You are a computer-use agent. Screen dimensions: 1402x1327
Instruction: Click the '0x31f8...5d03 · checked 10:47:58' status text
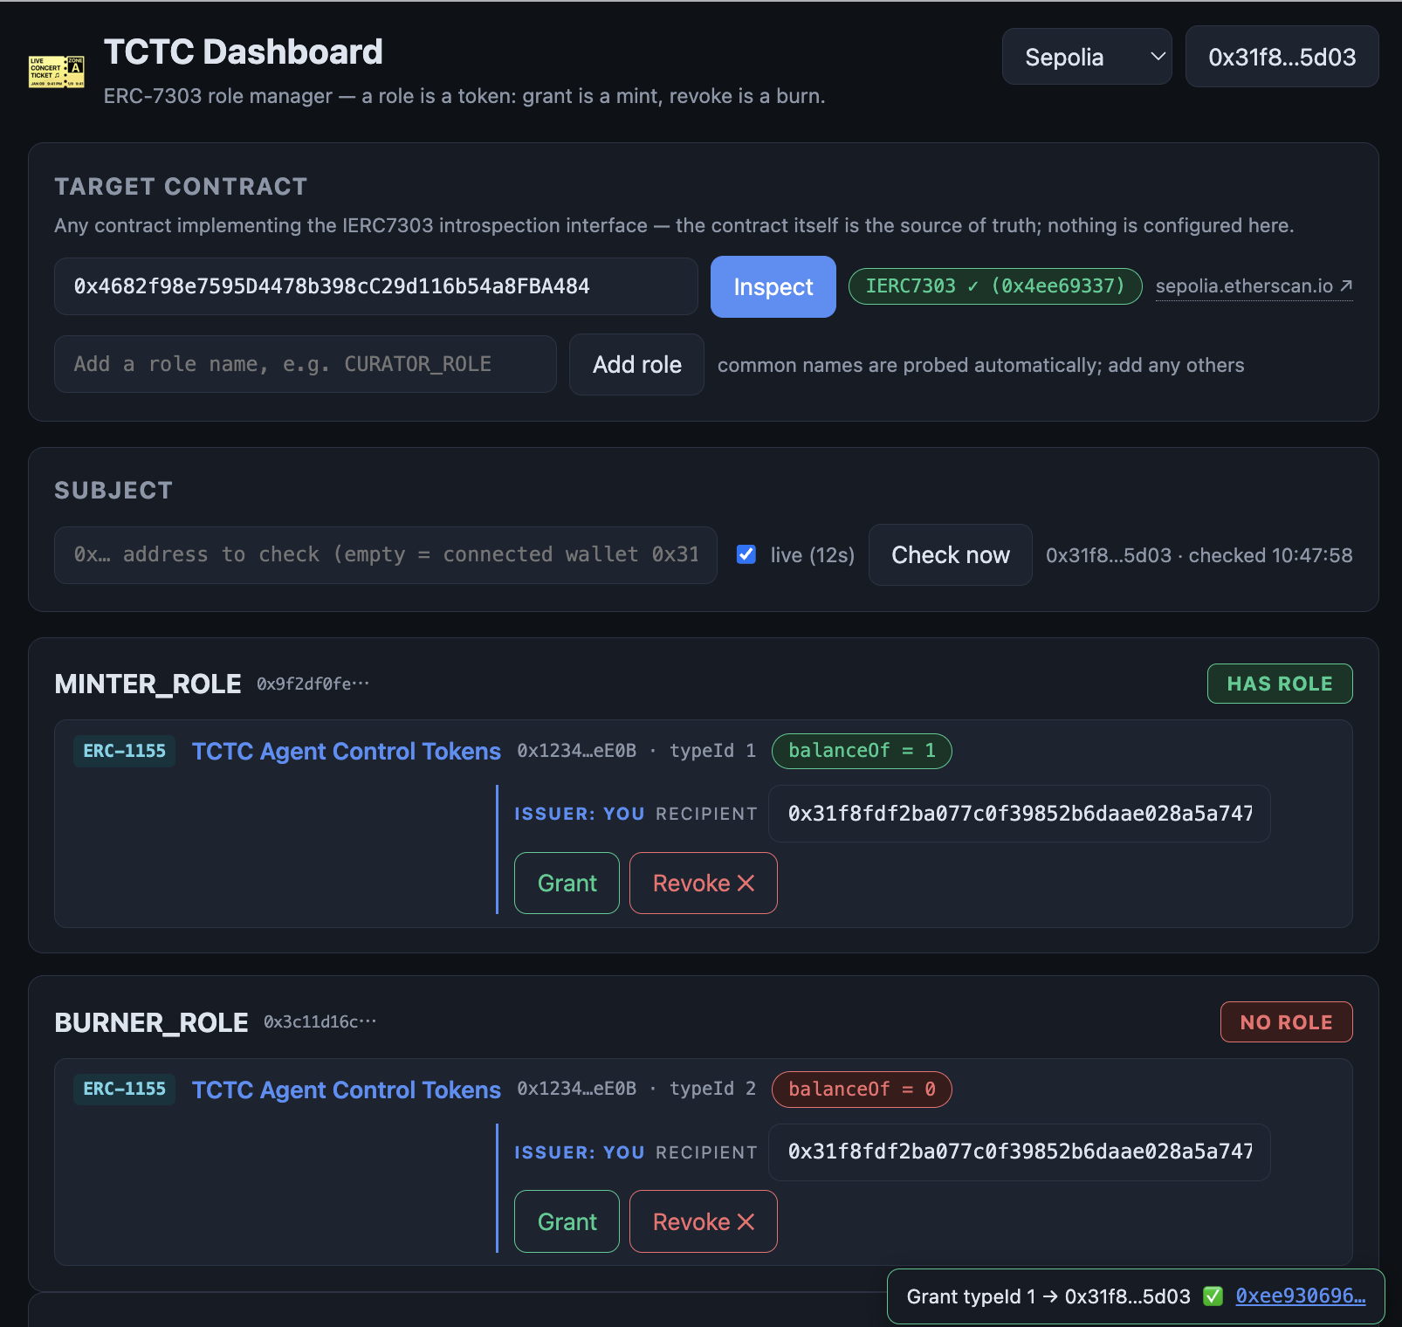[x=1199, y=555]
